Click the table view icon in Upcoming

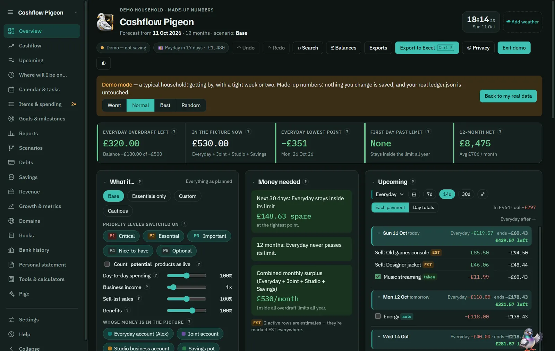[414, 194]
